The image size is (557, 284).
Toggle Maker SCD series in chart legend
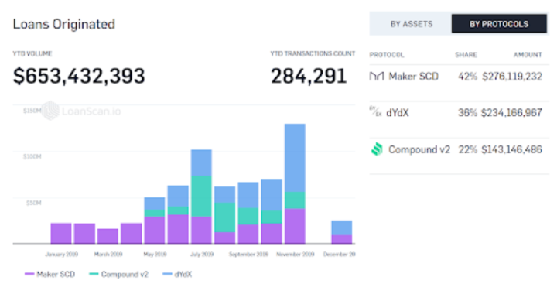(x=50, y=274)
